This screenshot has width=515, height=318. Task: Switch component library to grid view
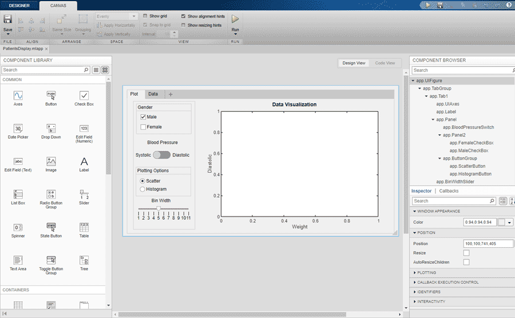pyautogui.click(x=105, y=70)
